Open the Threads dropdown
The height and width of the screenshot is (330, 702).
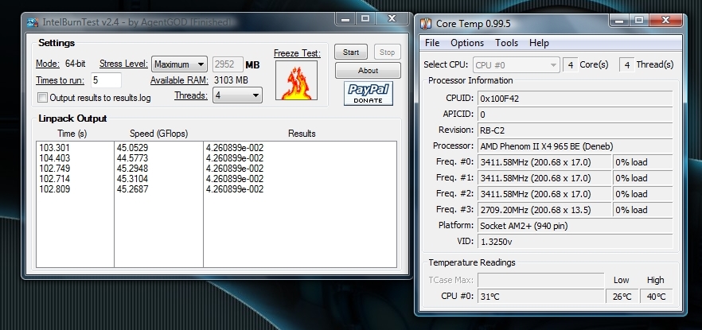click(x=237, y=95)
